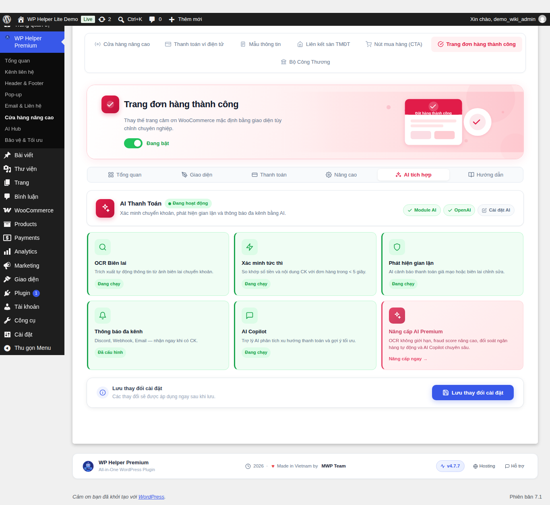Open Công cụ wrench icon in sidebar
The image size is (550, 505).
7,320
